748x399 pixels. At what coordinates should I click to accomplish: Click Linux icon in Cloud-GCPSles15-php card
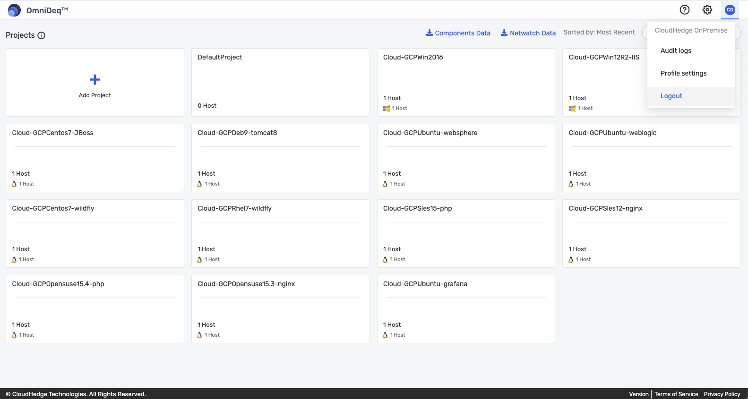[385, 260]
